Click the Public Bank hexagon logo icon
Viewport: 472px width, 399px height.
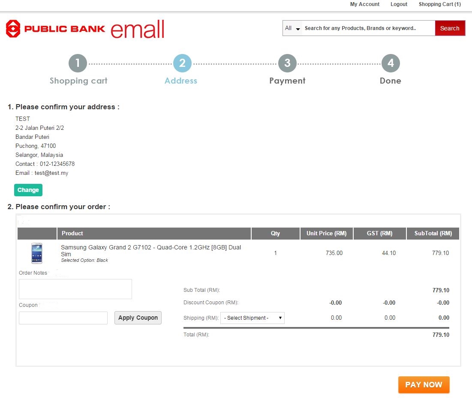click(x=13, y=29)
